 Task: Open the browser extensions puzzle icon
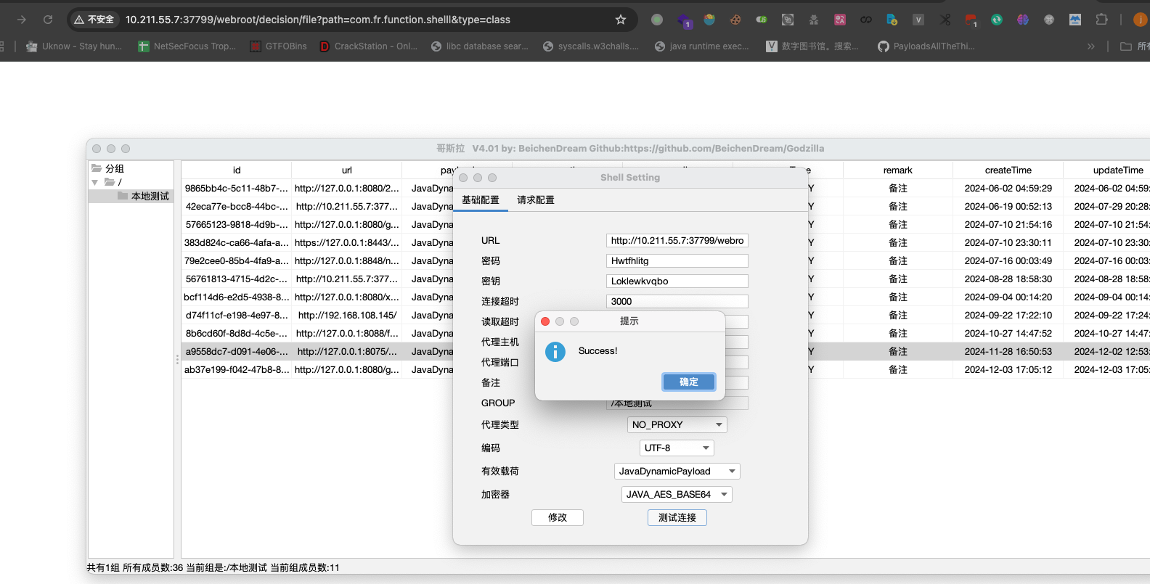click(1101, 20)
